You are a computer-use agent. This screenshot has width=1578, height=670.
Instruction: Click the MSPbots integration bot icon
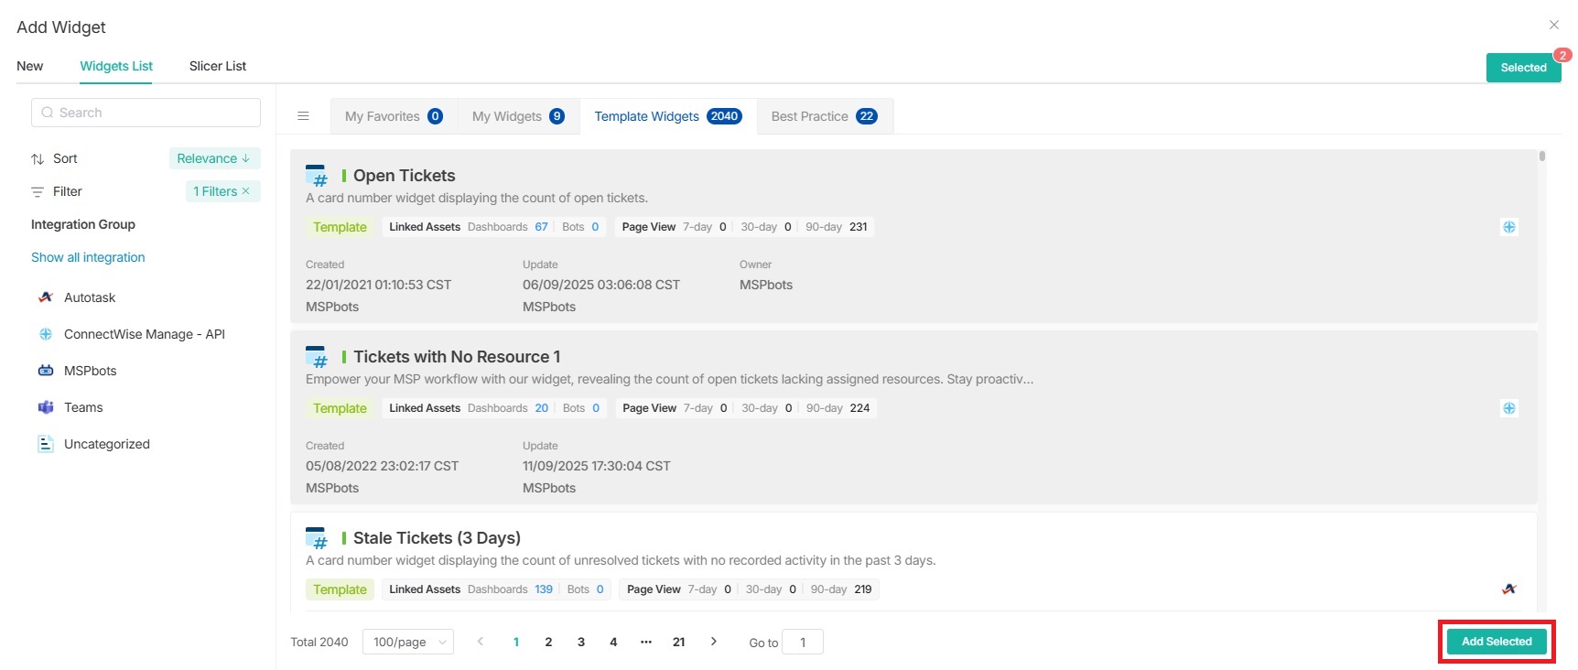point(46,371)
